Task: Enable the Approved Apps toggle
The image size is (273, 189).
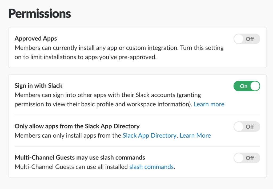Action: (247, 39)
